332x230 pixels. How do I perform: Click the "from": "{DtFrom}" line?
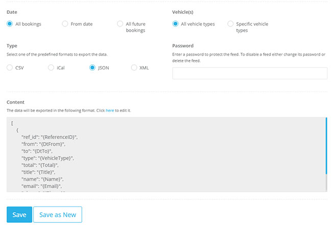[43, 144]
